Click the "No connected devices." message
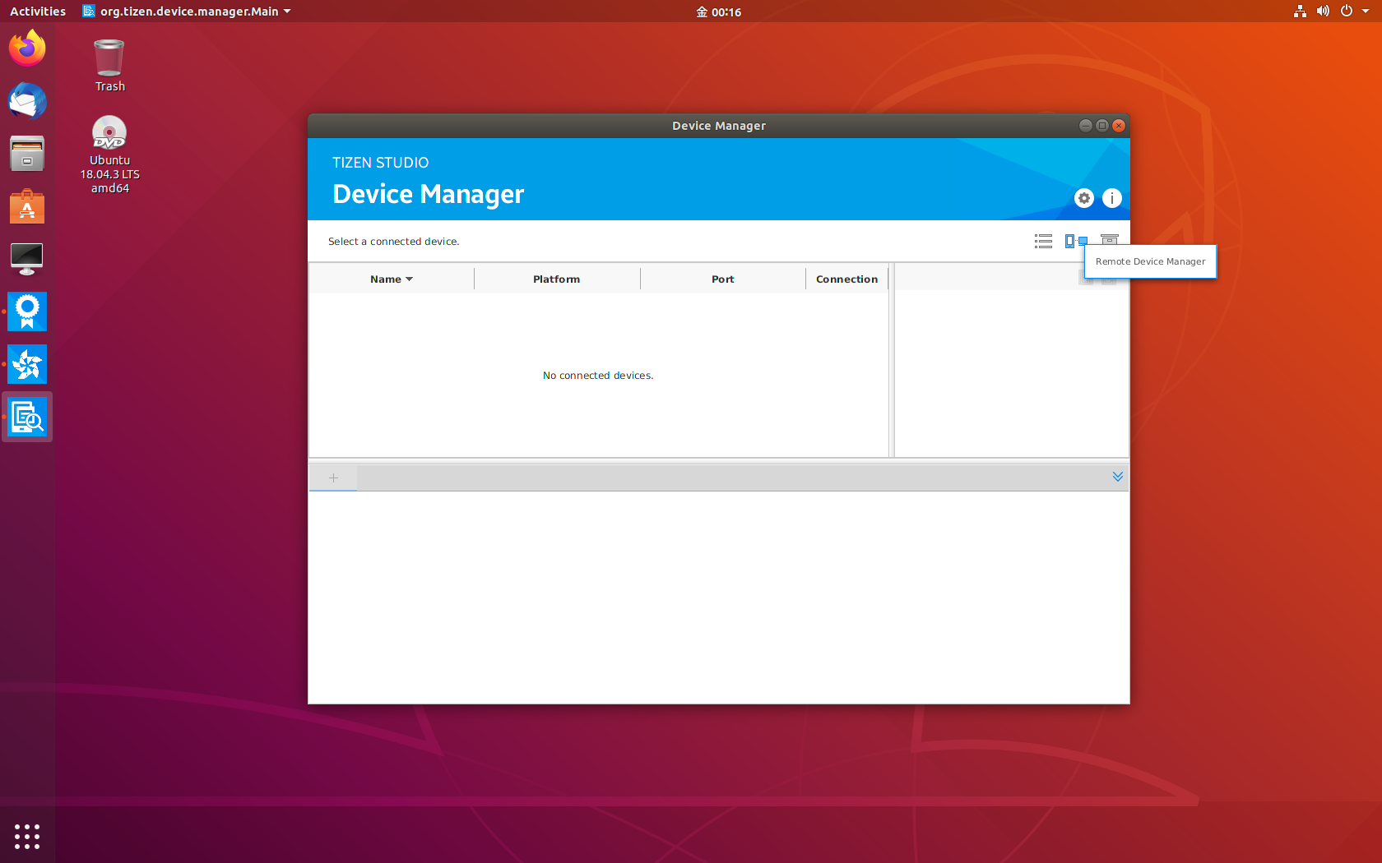The width and height of the screenshot is (1382, 863). 598,376
